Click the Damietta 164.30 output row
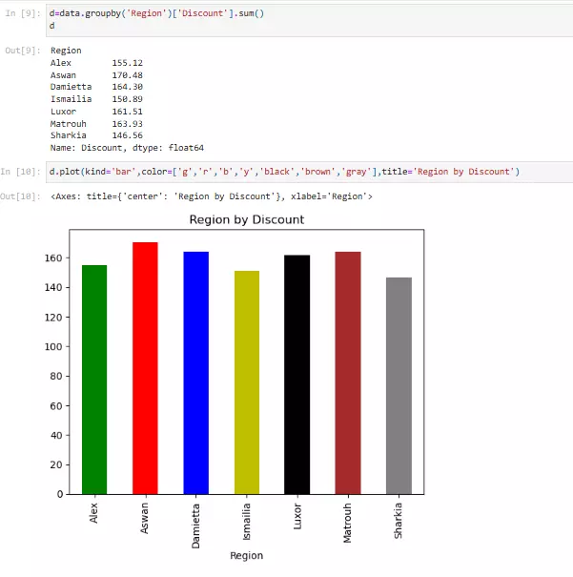Viewport: 573px width, 577px height. pyautogui.click(x=96, y=87)
